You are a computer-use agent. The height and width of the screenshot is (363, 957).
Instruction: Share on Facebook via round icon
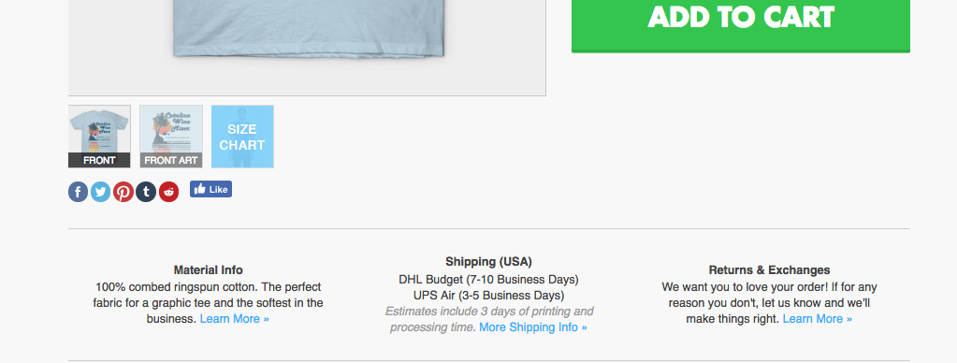coord(79,192)
